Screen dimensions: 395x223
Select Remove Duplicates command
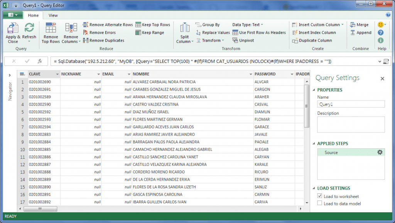pos(103,40)
